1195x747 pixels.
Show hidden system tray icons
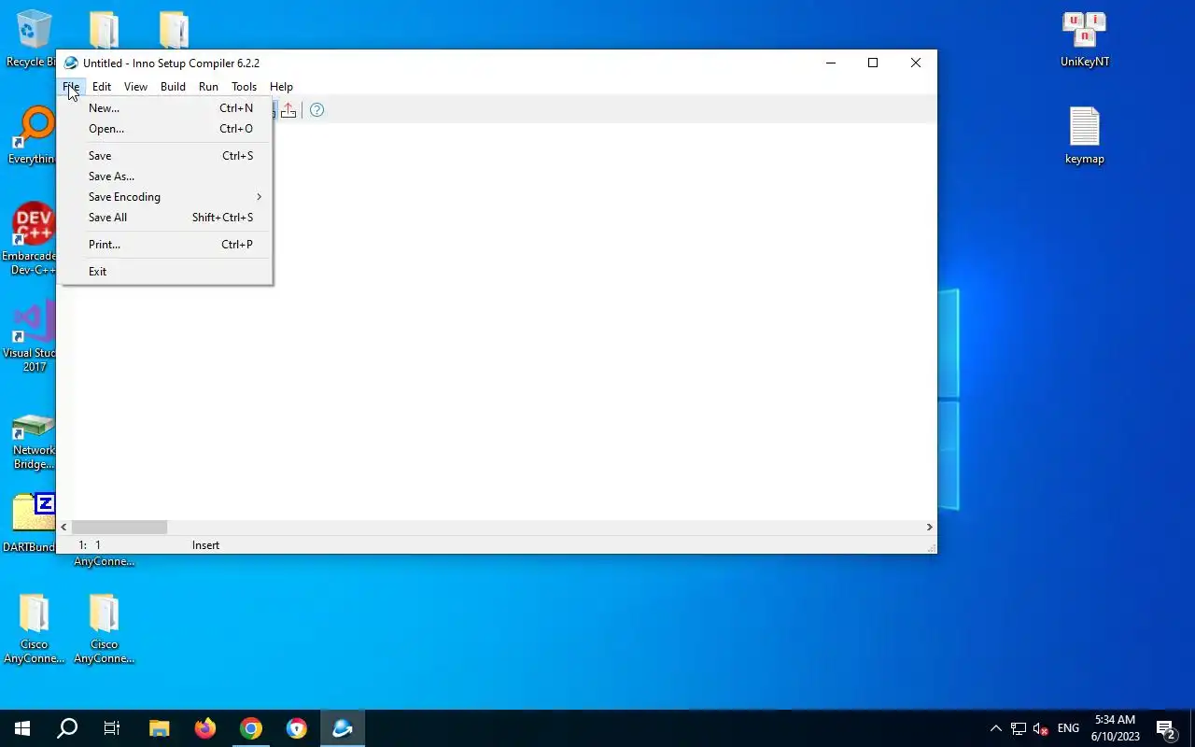[995, 728]
